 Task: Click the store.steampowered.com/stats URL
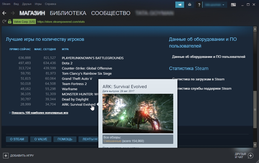coord(61,22)
